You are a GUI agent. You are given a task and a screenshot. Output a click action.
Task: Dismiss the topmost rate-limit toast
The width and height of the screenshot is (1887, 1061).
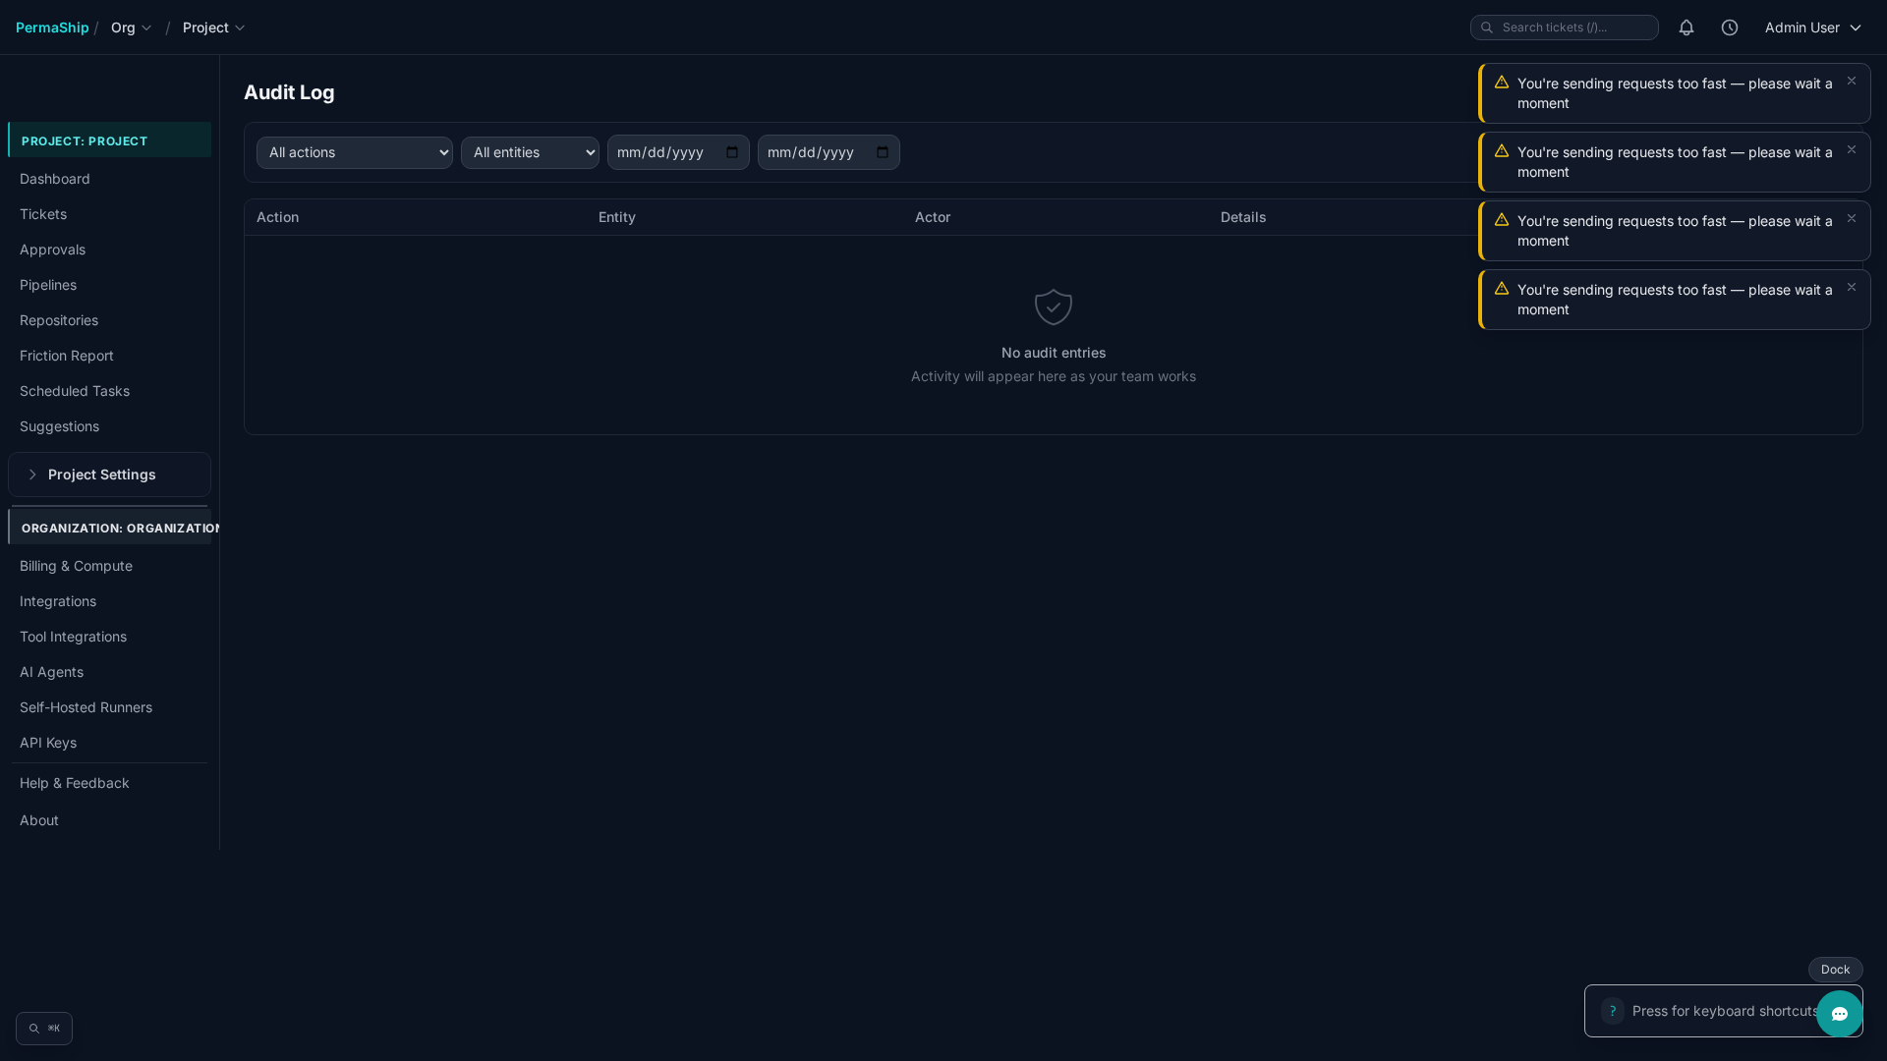1852,81
